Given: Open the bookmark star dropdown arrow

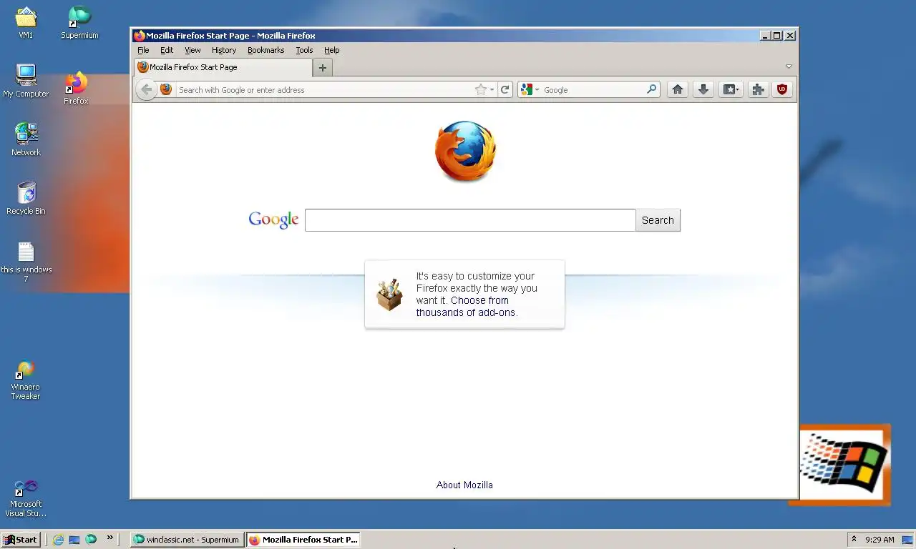Looking at the screenshot, I should [492, 90].
